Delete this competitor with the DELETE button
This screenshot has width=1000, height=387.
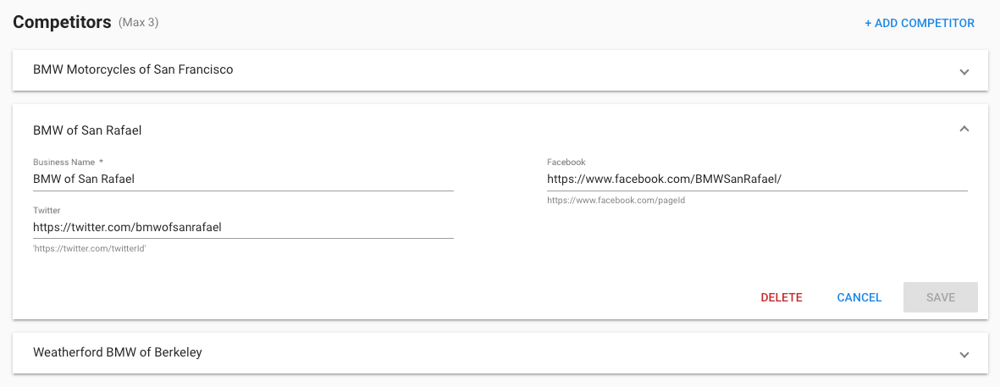pos(782,298)
